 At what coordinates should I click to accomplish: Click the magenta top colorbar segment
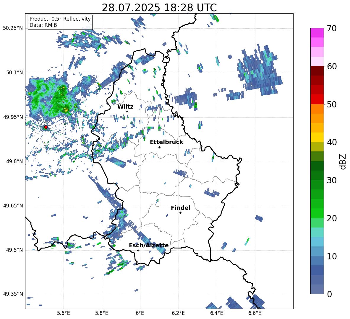317,33
